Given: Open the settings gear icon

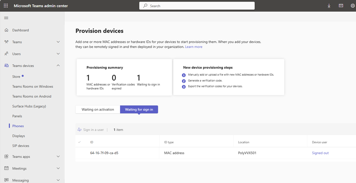Looking at the screenshot, I should pos(353,6).
